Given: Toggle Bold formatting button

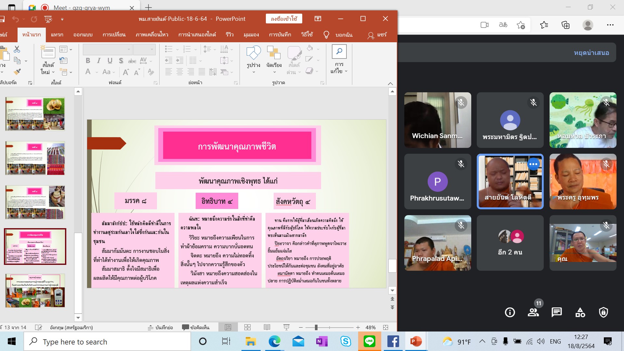Looking at the screenshot, I should point(88,61).
